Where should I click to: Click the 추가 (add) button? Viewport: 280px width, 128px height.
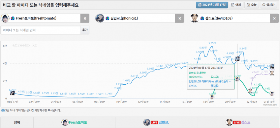(x=85, y=30)
